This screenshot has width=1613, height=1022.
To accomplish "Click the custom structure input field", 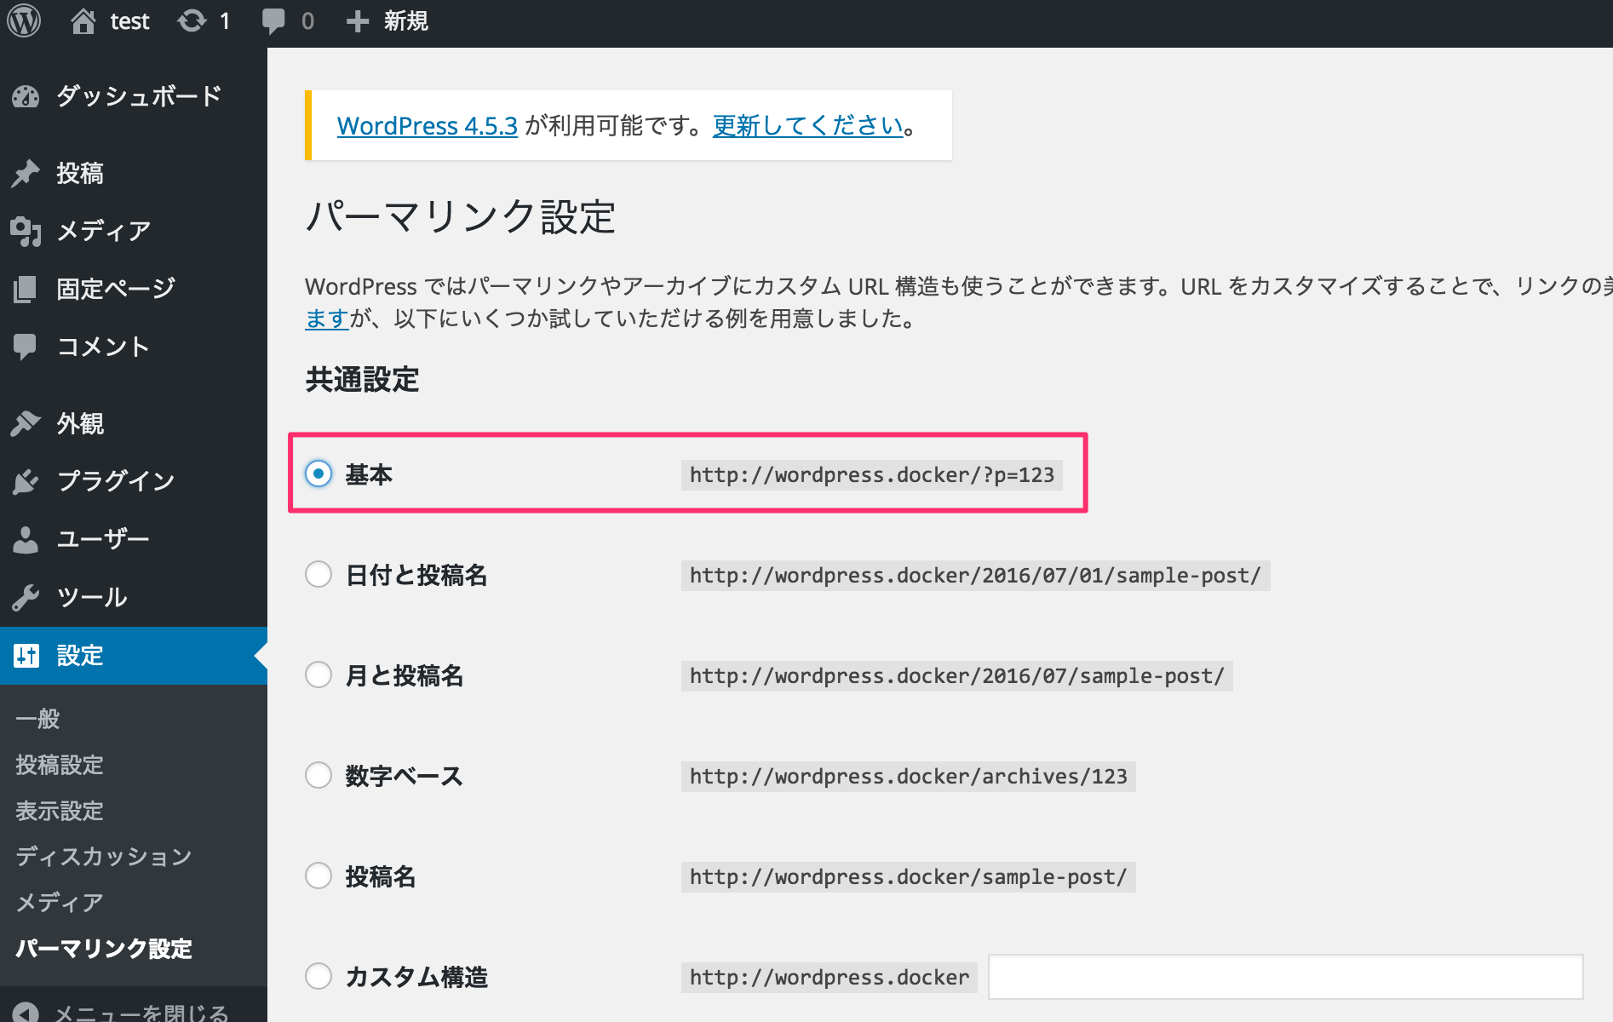I will [x=1285, y=977].
